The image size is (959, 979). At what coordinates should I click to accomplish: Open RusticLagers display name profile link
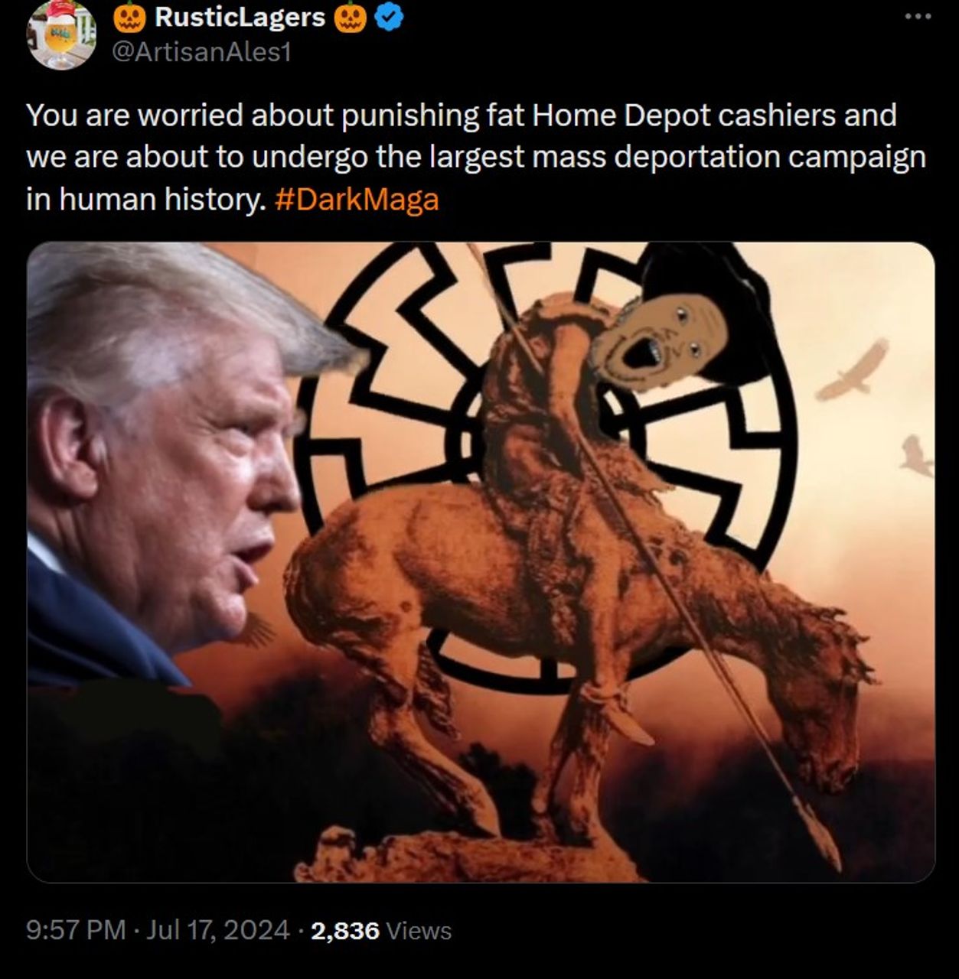(x=240, y=18)
